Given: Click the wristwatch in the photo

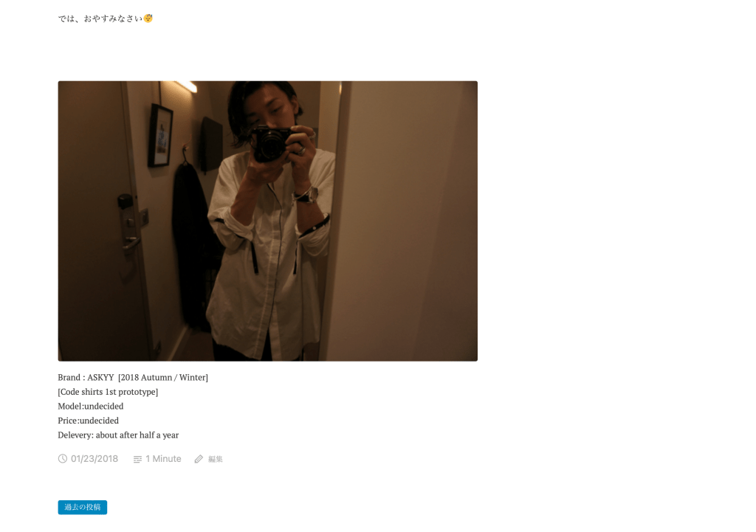Looking at the screenshot, I should click(307, 195).
